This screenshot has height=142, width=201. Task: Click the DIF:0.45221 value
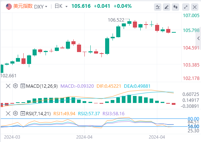[x=109, y=86]
